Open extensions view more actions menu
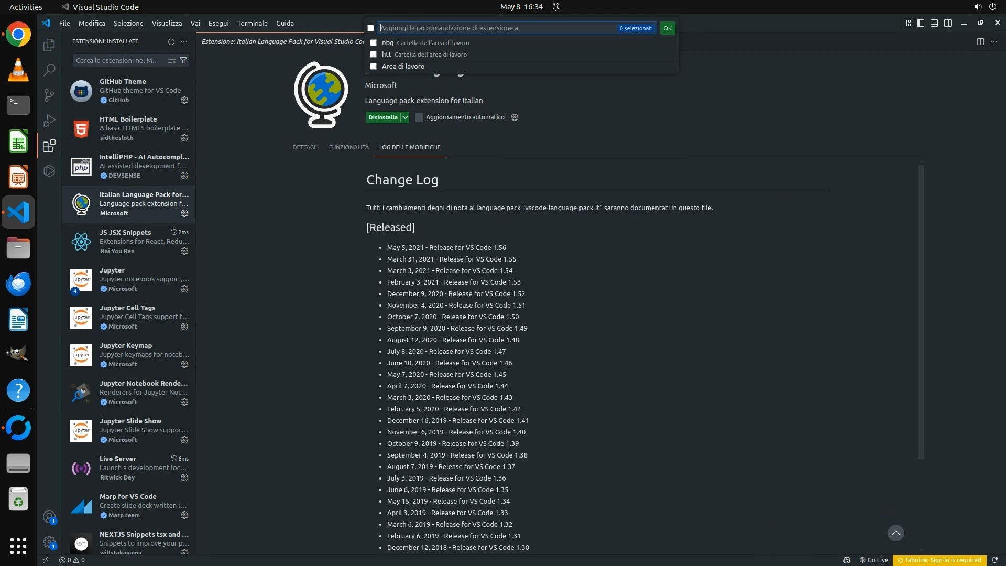This screenshot has width=1006, height=566. [x=184, y=42]
